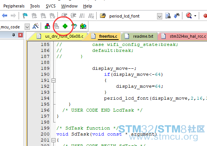Go to next bookmark
This screenshot has height=146, width=207.
[x=43, y=16]
